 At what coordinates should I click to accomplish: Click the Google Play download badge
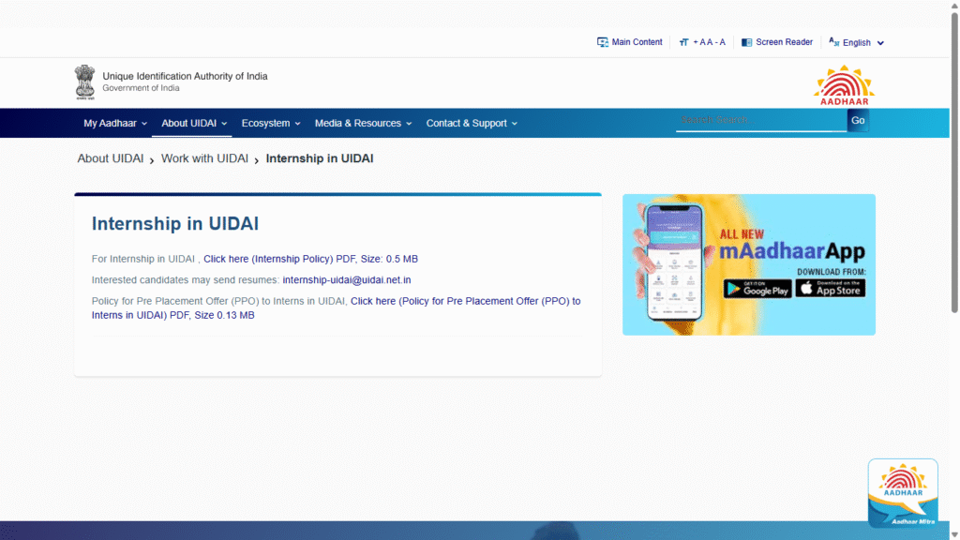(757, 289)
